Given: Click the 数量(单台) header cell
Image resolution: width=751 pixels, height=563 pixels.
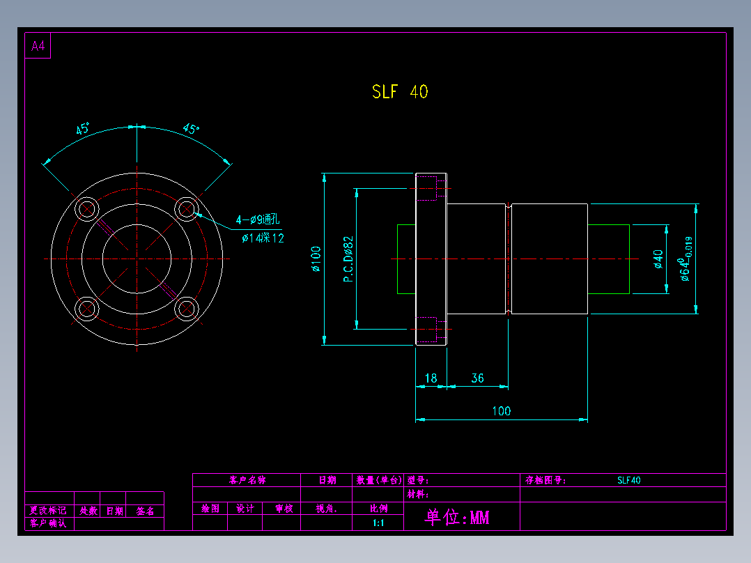Looking at the screenshot, I should (378, 480).
